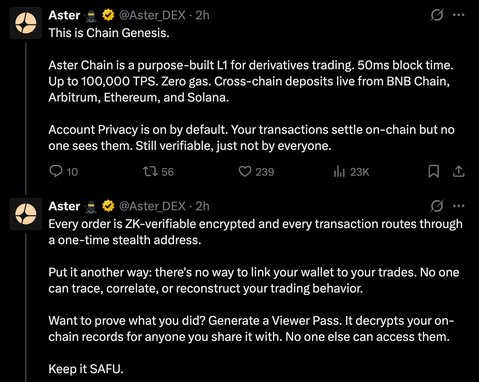
Task: Click Aster's verified badge on the first tweet
Action: (107, 15)
